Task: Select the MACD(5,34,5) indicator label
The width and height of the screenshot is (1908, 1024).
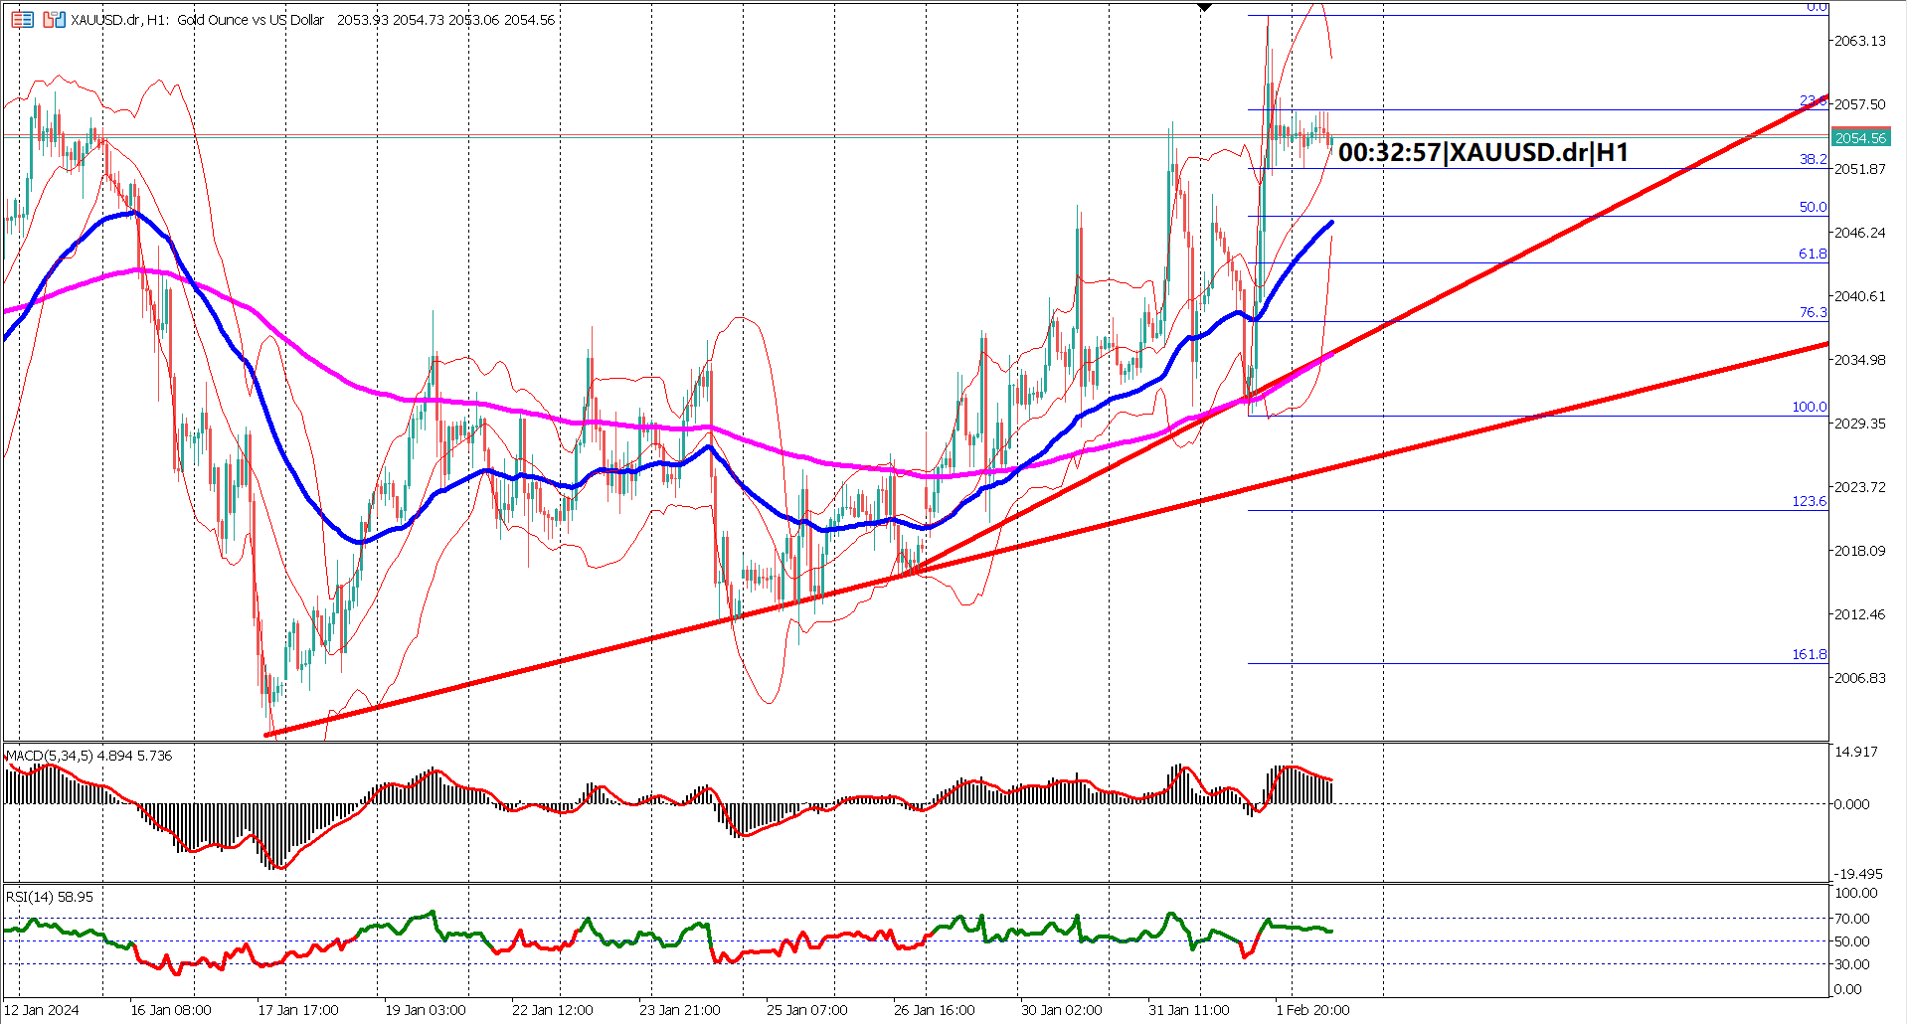Action: point(85,756)
